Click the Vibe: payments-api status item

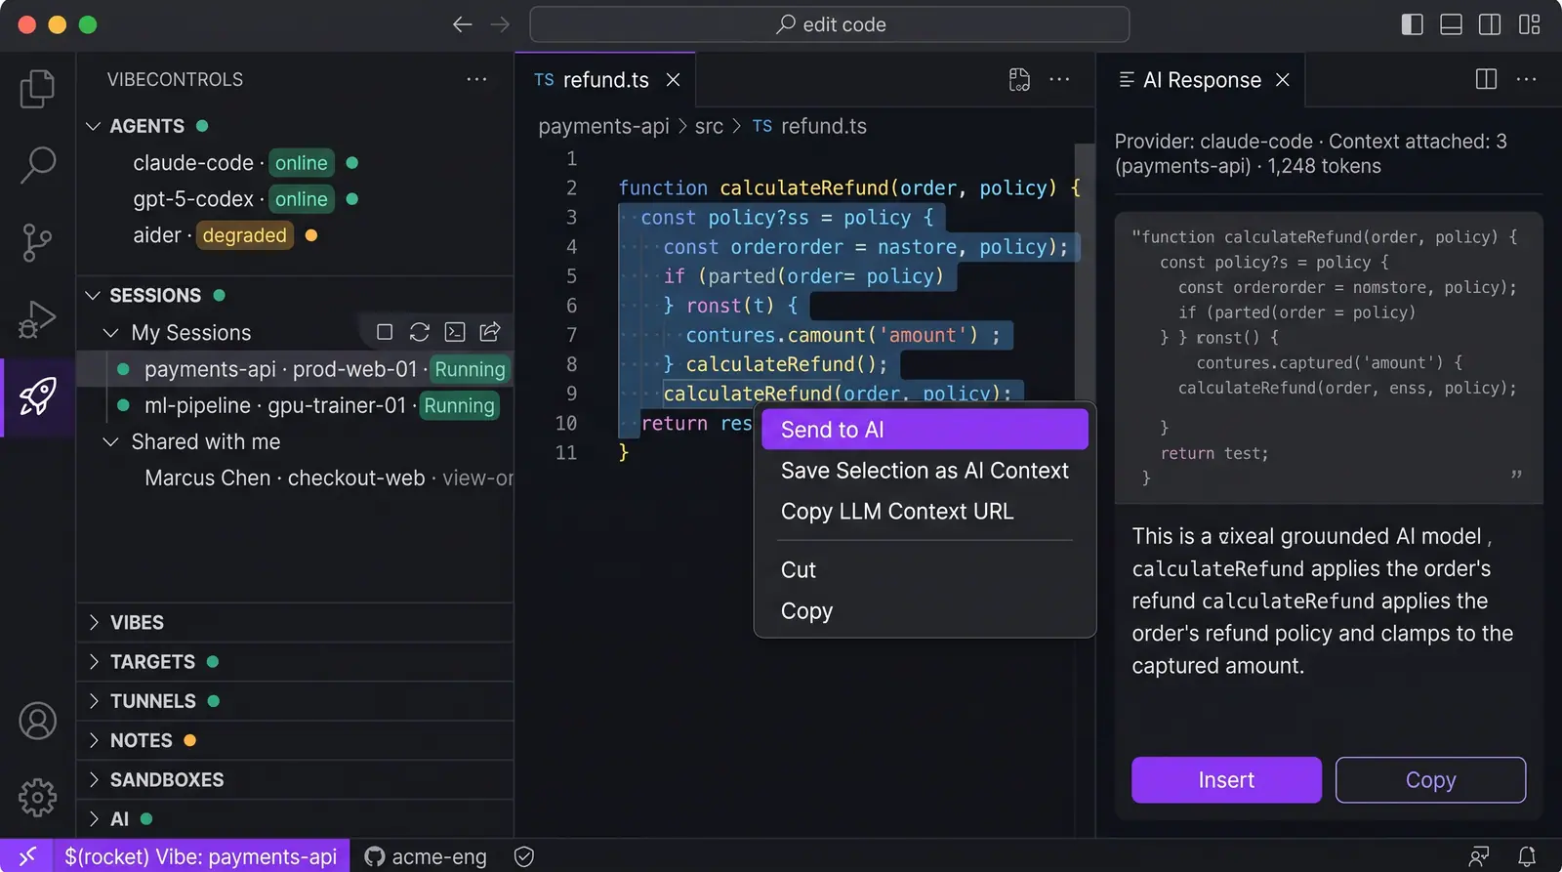click(201, 856)
